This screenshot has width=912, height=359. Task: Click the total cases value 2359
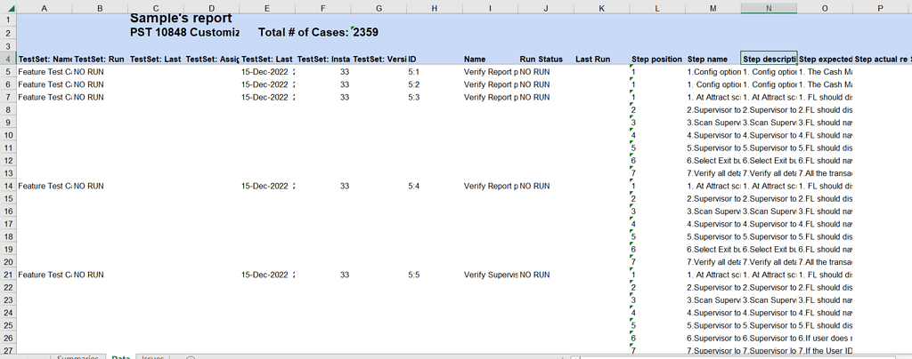point(366,33)
